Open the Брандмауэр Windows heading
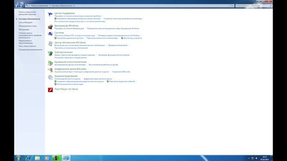The image size is (287, 161). click(x=66, y=26)
